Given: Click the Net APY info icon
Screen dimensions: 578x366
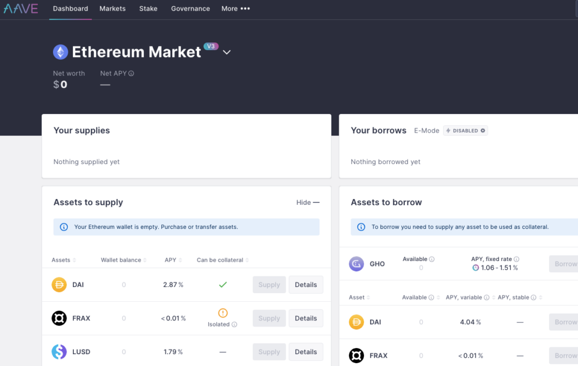Looking at the screenshot, I should 131,73.
